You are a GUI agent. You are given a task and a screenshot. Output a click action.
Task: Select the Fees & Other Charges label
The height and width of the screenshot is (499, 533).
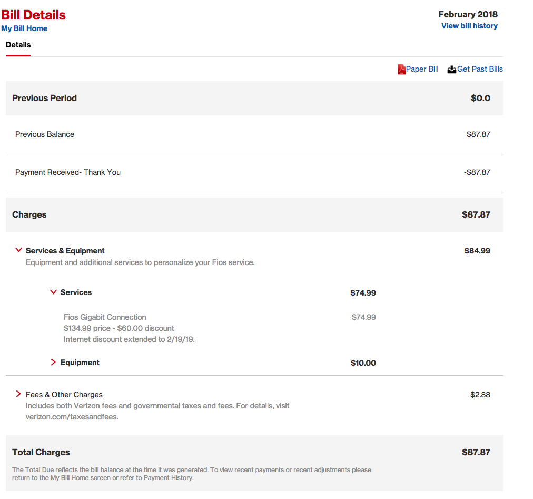(64, 395)
